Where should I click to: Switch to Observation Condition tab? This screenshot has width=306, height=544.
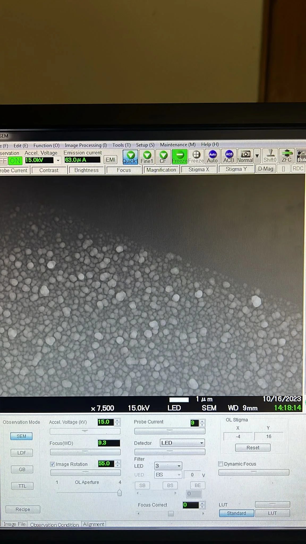coord(54,525)
